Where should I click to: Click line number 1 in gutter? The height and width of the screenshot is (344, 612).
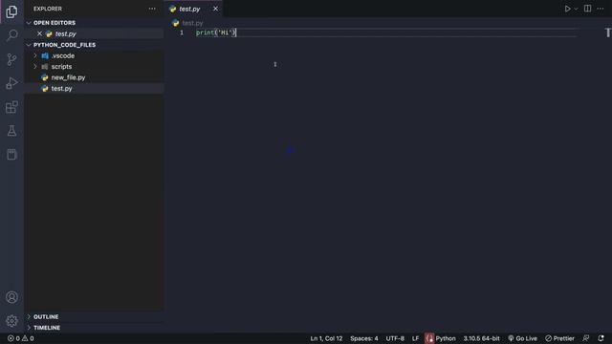coord(182,32)
